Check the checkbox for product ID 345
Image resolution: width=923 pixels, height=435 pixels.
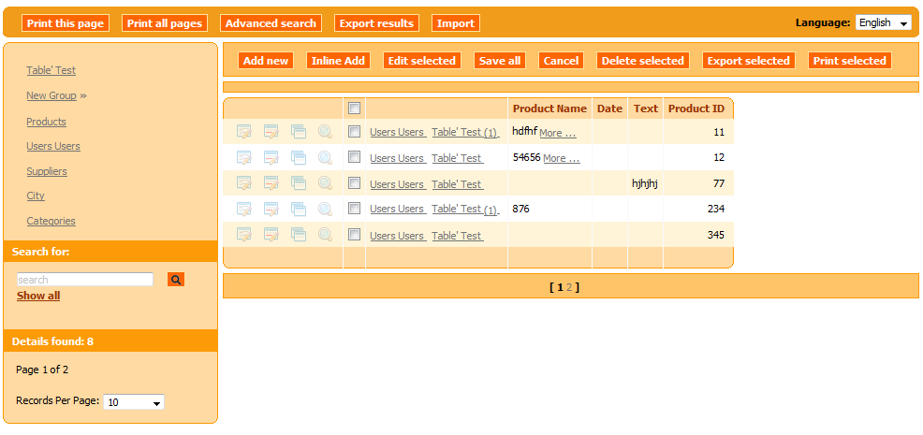pos(355,235)
